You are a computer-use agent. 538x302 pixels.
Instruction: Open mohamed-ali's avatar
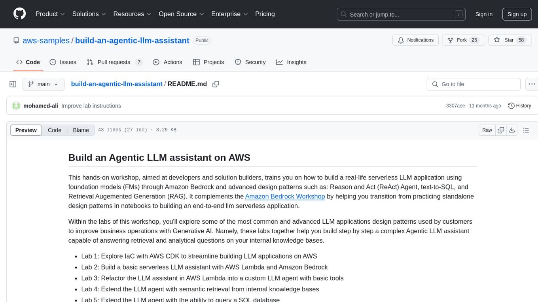(x=16, y=106)
